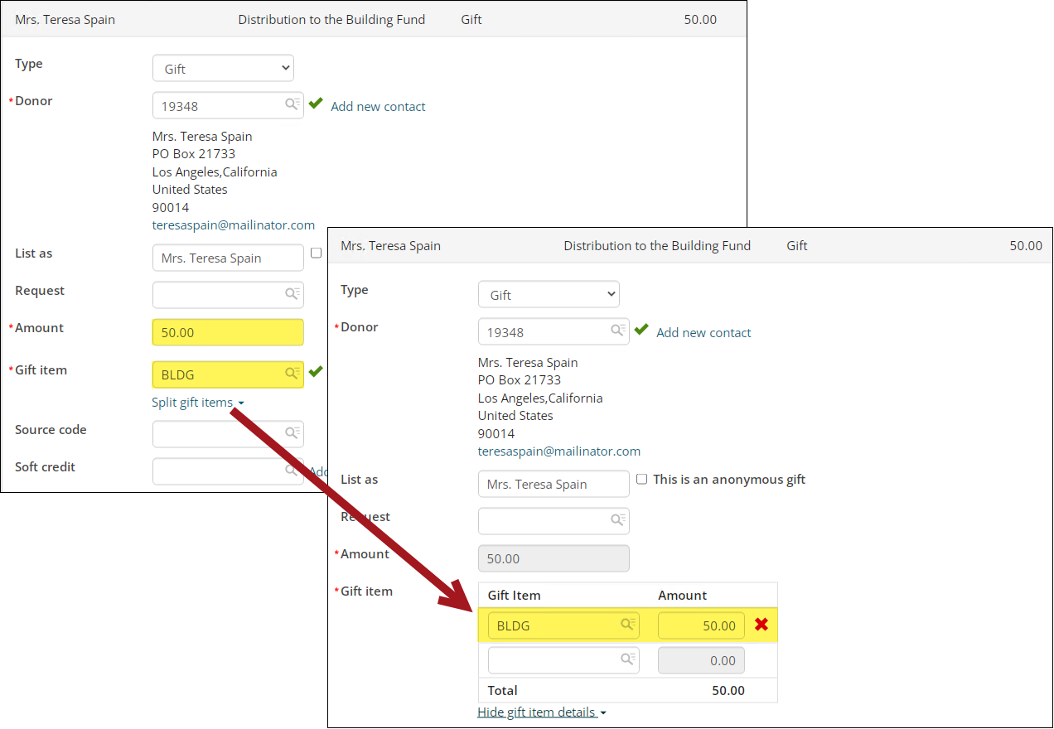This screenshot has height=729, width=1054.
Task: Open Source code lookup icon in back panel
Action: pos(293,433)
